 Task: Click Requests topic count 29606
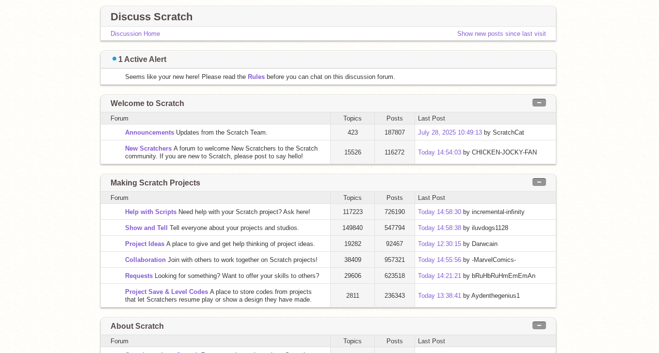[353, 276]
